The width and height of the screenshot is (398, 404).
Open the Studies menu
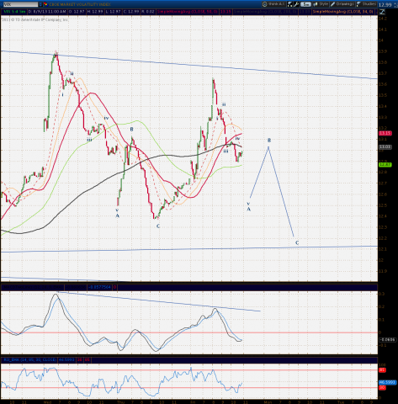(x=366, y=4)
